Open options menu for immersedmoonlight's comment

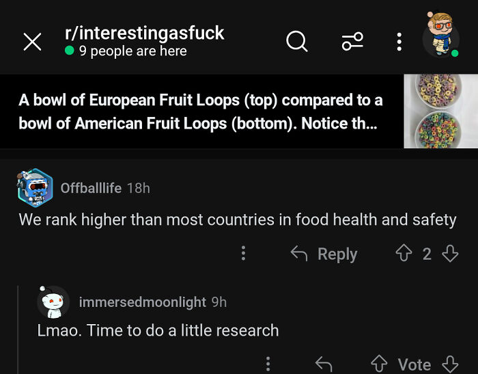click(268, 364)
